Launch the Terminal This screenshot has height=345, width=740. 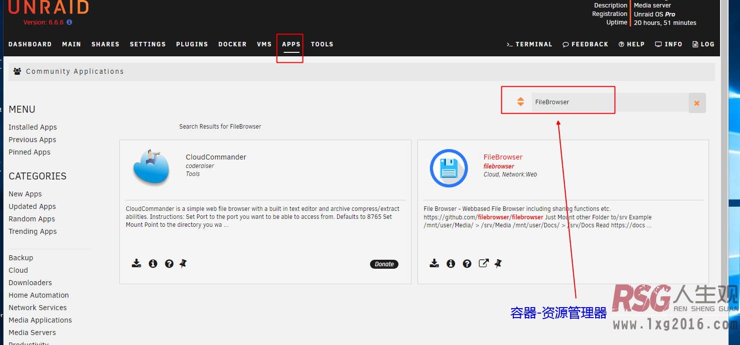point(529,44)
